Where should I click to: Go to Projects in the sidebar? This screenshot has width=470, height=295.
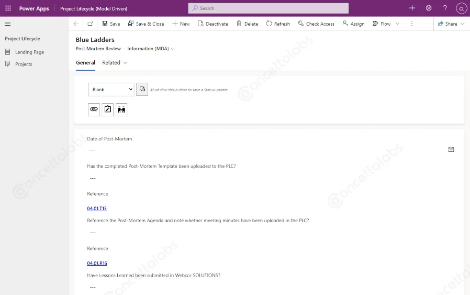24,64
